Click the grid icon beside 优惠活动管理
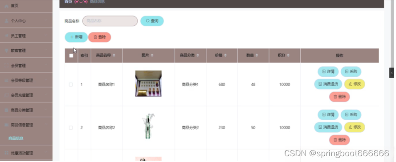The image size is (396, 162). [x=6, y=153]
